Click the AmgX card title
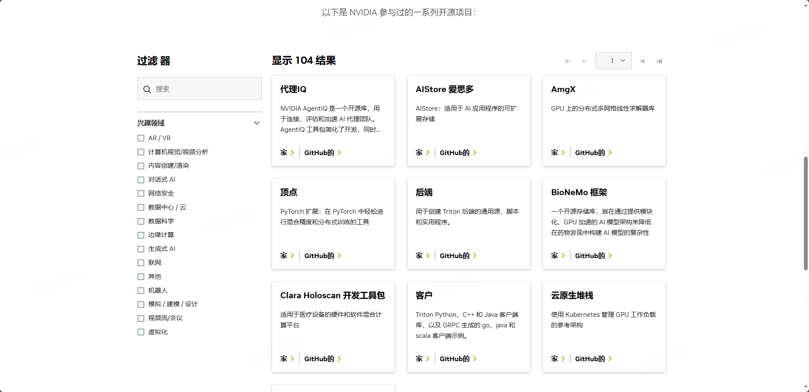Image resolution: width=809 pixels, height=392 pixels. click(x=563, y=89)
